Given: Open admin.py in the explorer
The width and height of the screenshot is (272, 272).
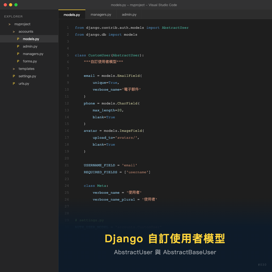Looking at the screenshot, I should 29,46.
